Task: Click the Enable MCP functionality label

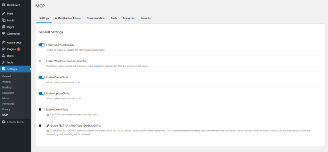Action: point(60,45)
